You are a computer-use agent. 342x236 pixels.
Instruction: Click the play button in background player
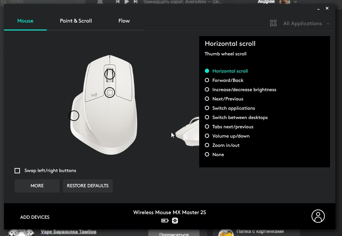pos(127,2)
